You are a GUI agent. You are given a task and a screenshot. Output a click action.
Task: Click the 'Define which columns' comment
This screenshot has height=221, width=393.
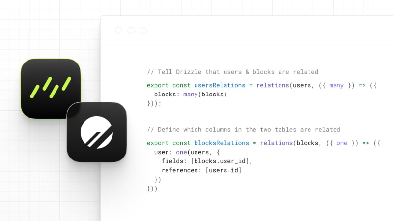point(244,130)
